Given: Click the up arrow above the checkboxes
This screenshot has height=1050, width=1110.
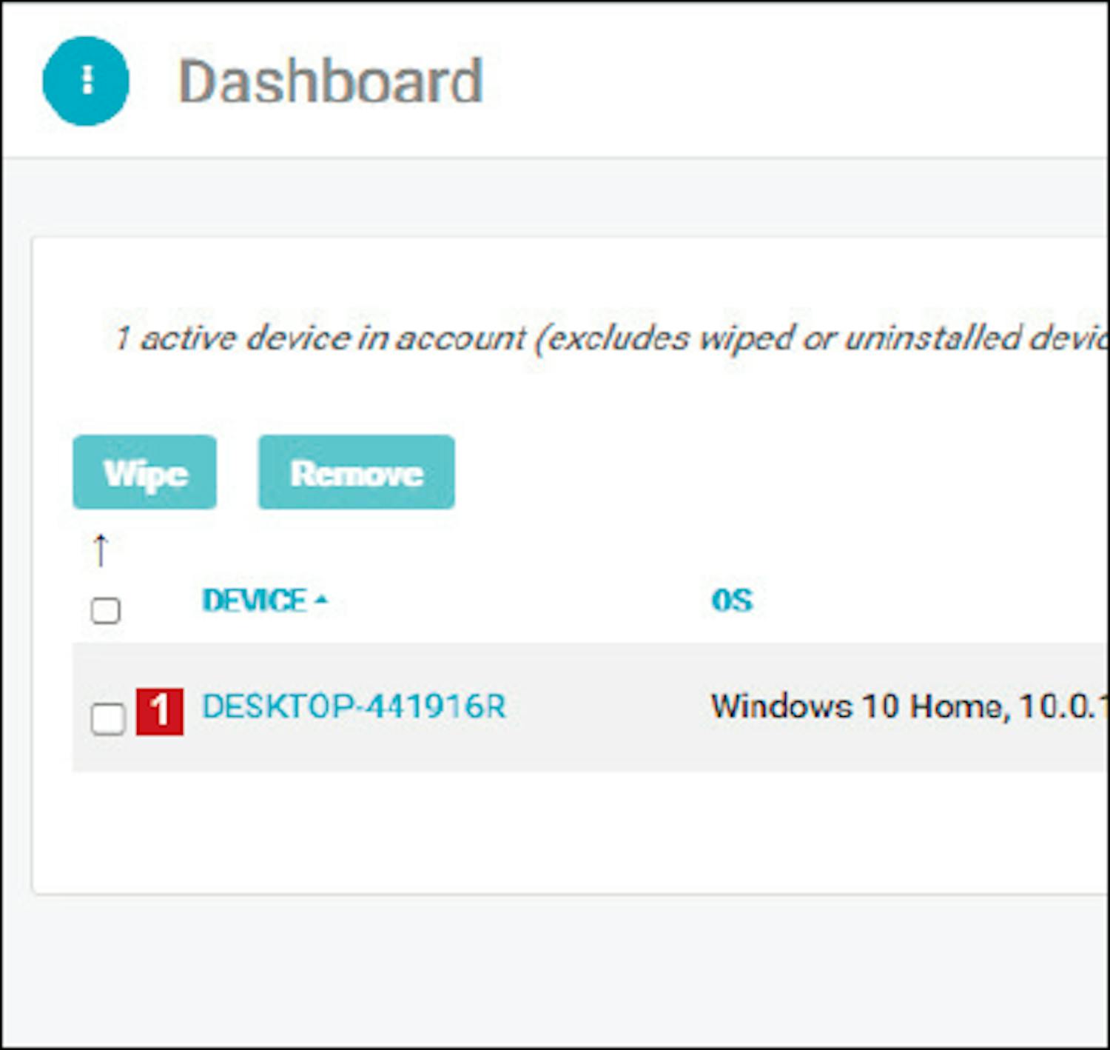Looking at the screenshot, I should click(101, 550).
